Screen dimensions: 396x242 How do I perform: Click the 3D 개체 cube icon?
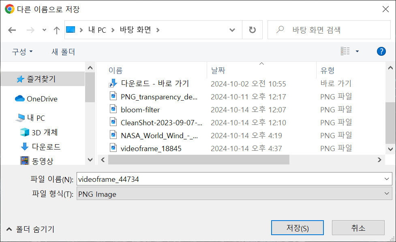click(x=24, y=132)
